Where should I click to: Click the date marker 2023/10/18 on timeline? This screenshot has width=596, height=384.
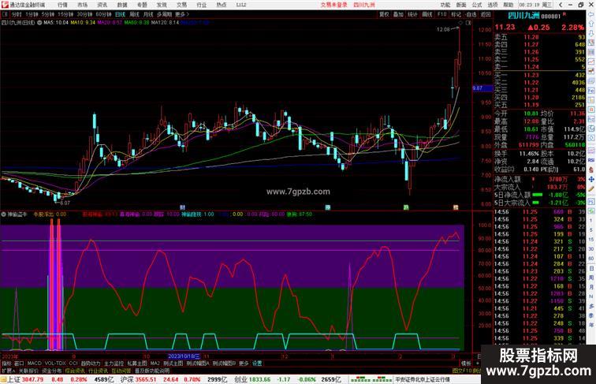(184, 356)
